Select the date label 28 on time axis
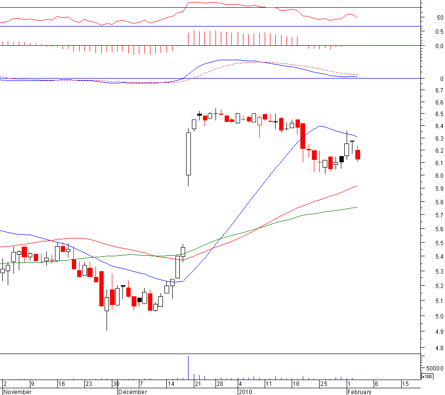Screen dimensions: 445x395 [x=220, y=384]
